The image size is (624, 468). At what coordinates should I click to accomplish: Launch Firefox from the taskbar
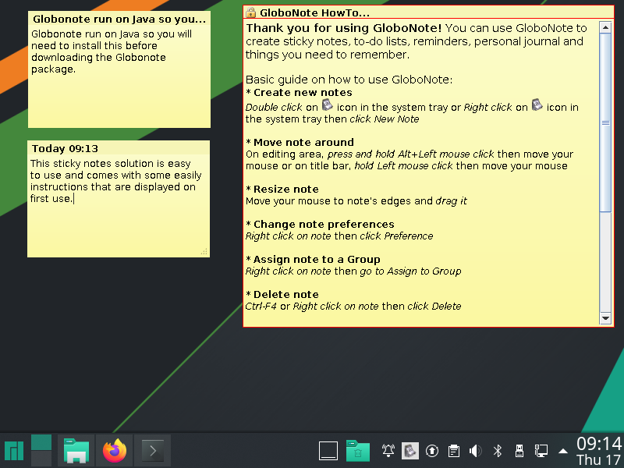[x=114, y=451]
